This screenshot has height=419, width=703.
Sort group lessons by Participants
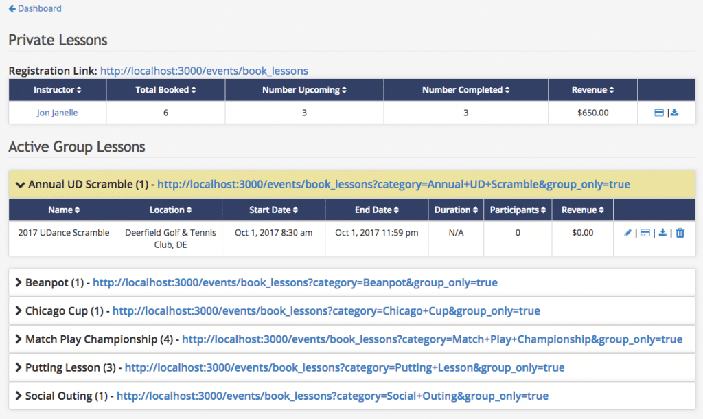(518, 209)
